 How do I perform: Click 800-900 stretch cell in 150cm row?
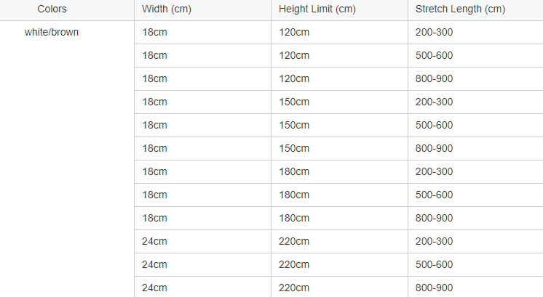tap(434, 148)
